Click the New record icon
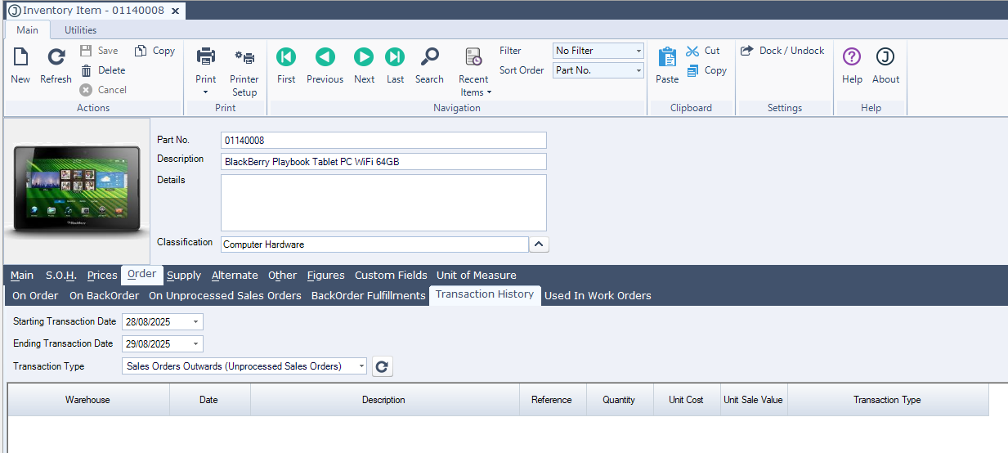Screen dimensions: 1008x453 (x=20, y=57)
